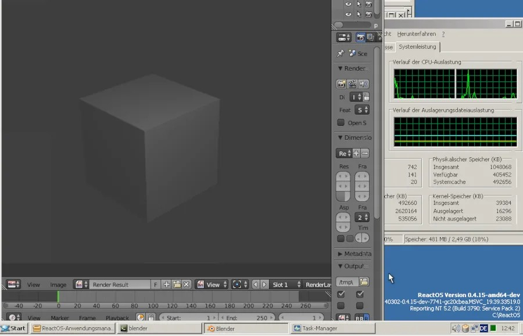Toggle the first checkbox under output path

coord(341,295)
